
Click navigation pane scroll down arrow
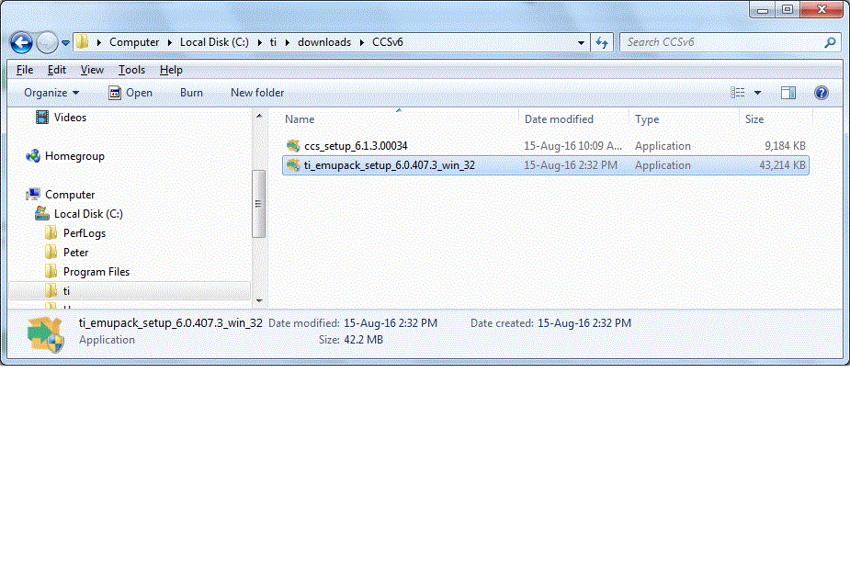coord(259,300)
